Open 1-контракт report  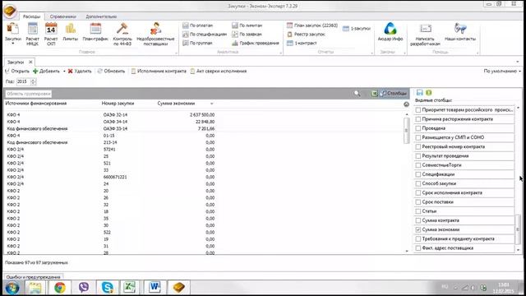[x=302, y=43]
